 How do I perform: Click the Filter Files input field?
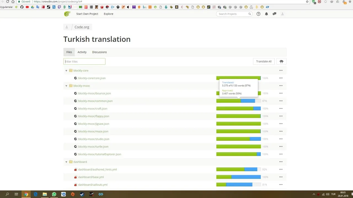point(84,61)
